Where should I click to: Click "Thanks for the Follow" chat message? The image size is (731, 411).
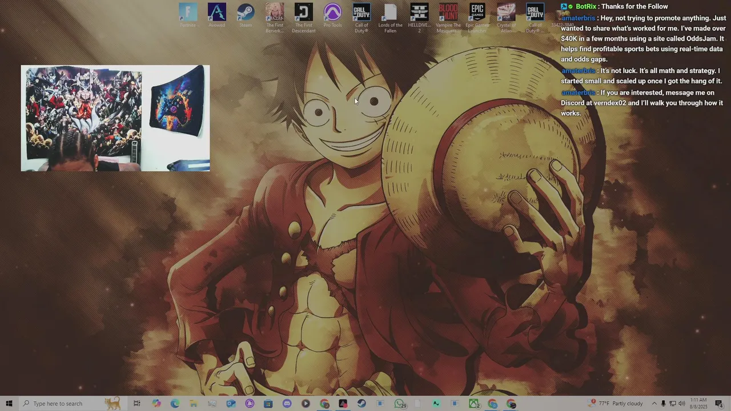point(634,6)
